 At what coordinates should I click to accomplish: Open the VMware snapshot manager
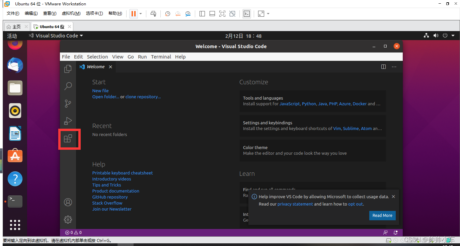pyautogui.click(x=188, y=14)
